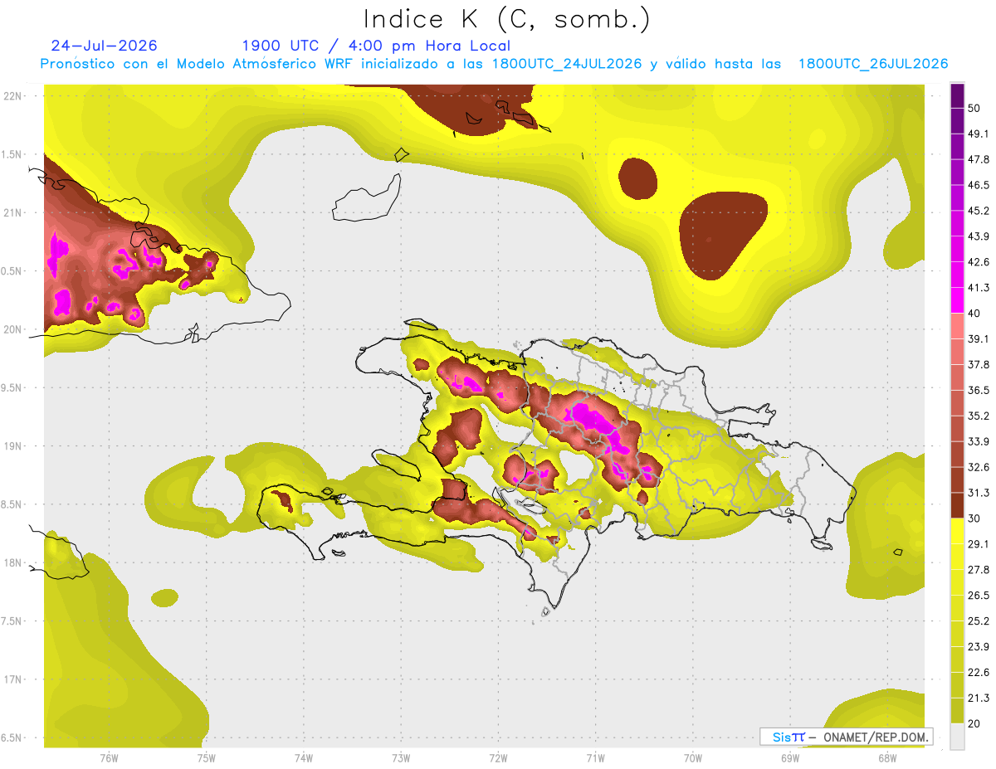Click the colorbar value '21.3'
Viewport: 996px width, 769px height.
[979, 698]
